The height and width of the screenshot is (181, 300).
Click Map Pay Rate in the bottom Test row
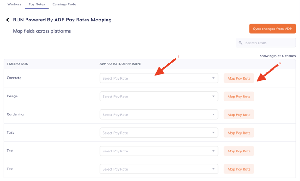tap(239, 169)
